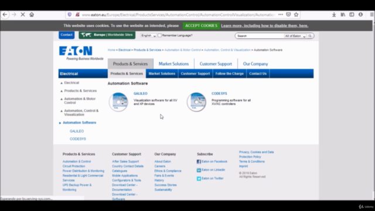Click the world map icon in Europe button
Viewport: 375px width, 211px height.
tap(86, 35)
